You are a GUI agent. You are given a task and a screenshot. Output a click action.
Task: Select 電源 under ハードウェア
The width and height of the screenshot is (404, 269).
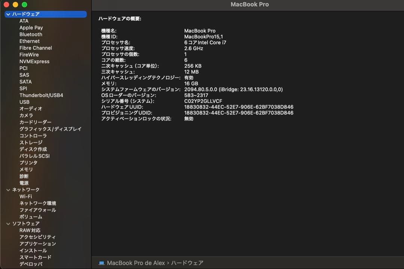click(24, 183)
